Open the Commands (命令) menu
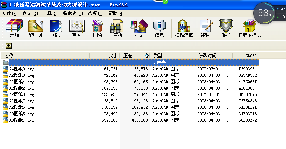Screen dimensions: 286x149 [x=30, y=14]
